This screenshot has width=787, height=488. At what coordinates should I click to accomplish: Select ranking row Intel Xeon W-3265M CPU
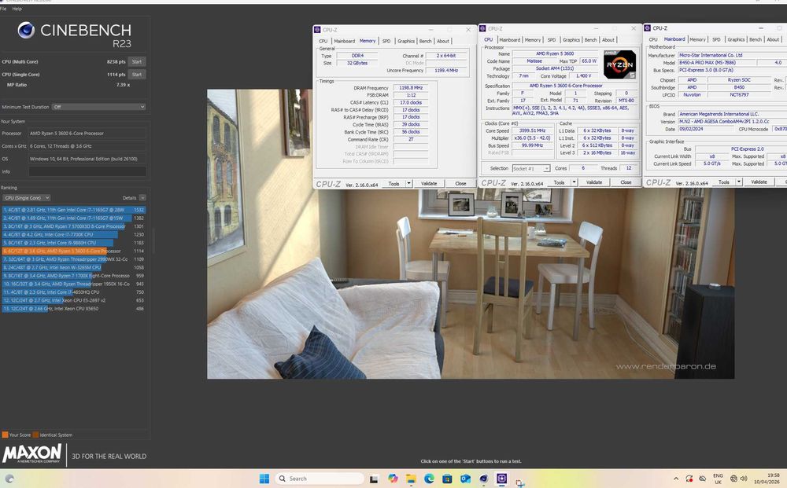(x=74, y=267)
